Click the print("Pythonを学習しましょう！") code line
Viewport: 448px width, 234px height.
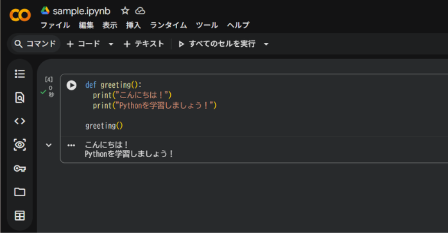[155, 106]
